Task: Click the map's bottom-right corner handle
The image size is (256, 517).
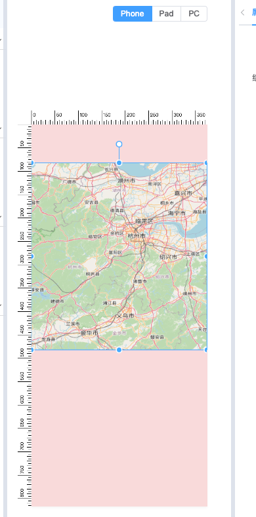Action: click(206, 350)
